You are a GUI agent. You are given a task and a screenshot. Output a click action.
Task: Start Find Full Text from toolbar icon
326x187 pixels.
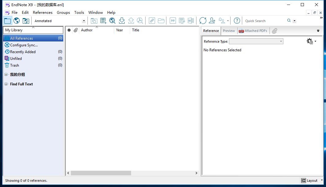pyautogui.click(x=140, y=21)
